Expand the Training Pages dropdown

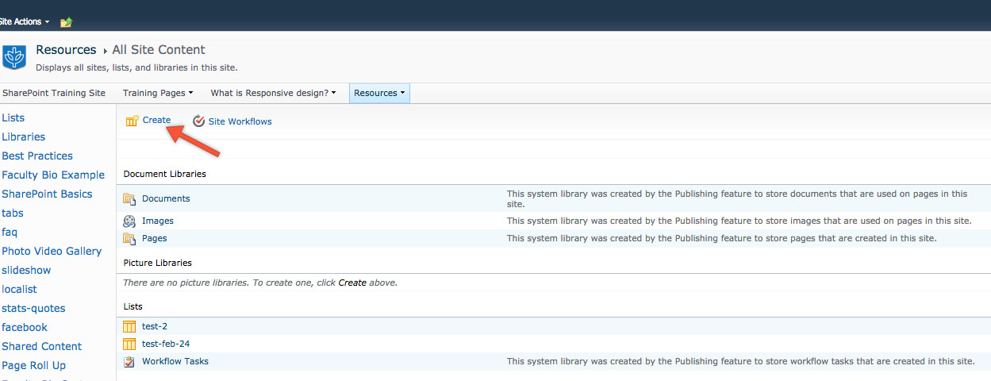click(x=157, y=93)
